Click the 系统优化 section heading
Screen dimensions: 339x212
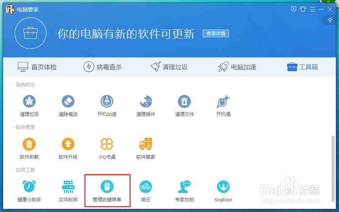click(25, 85)
